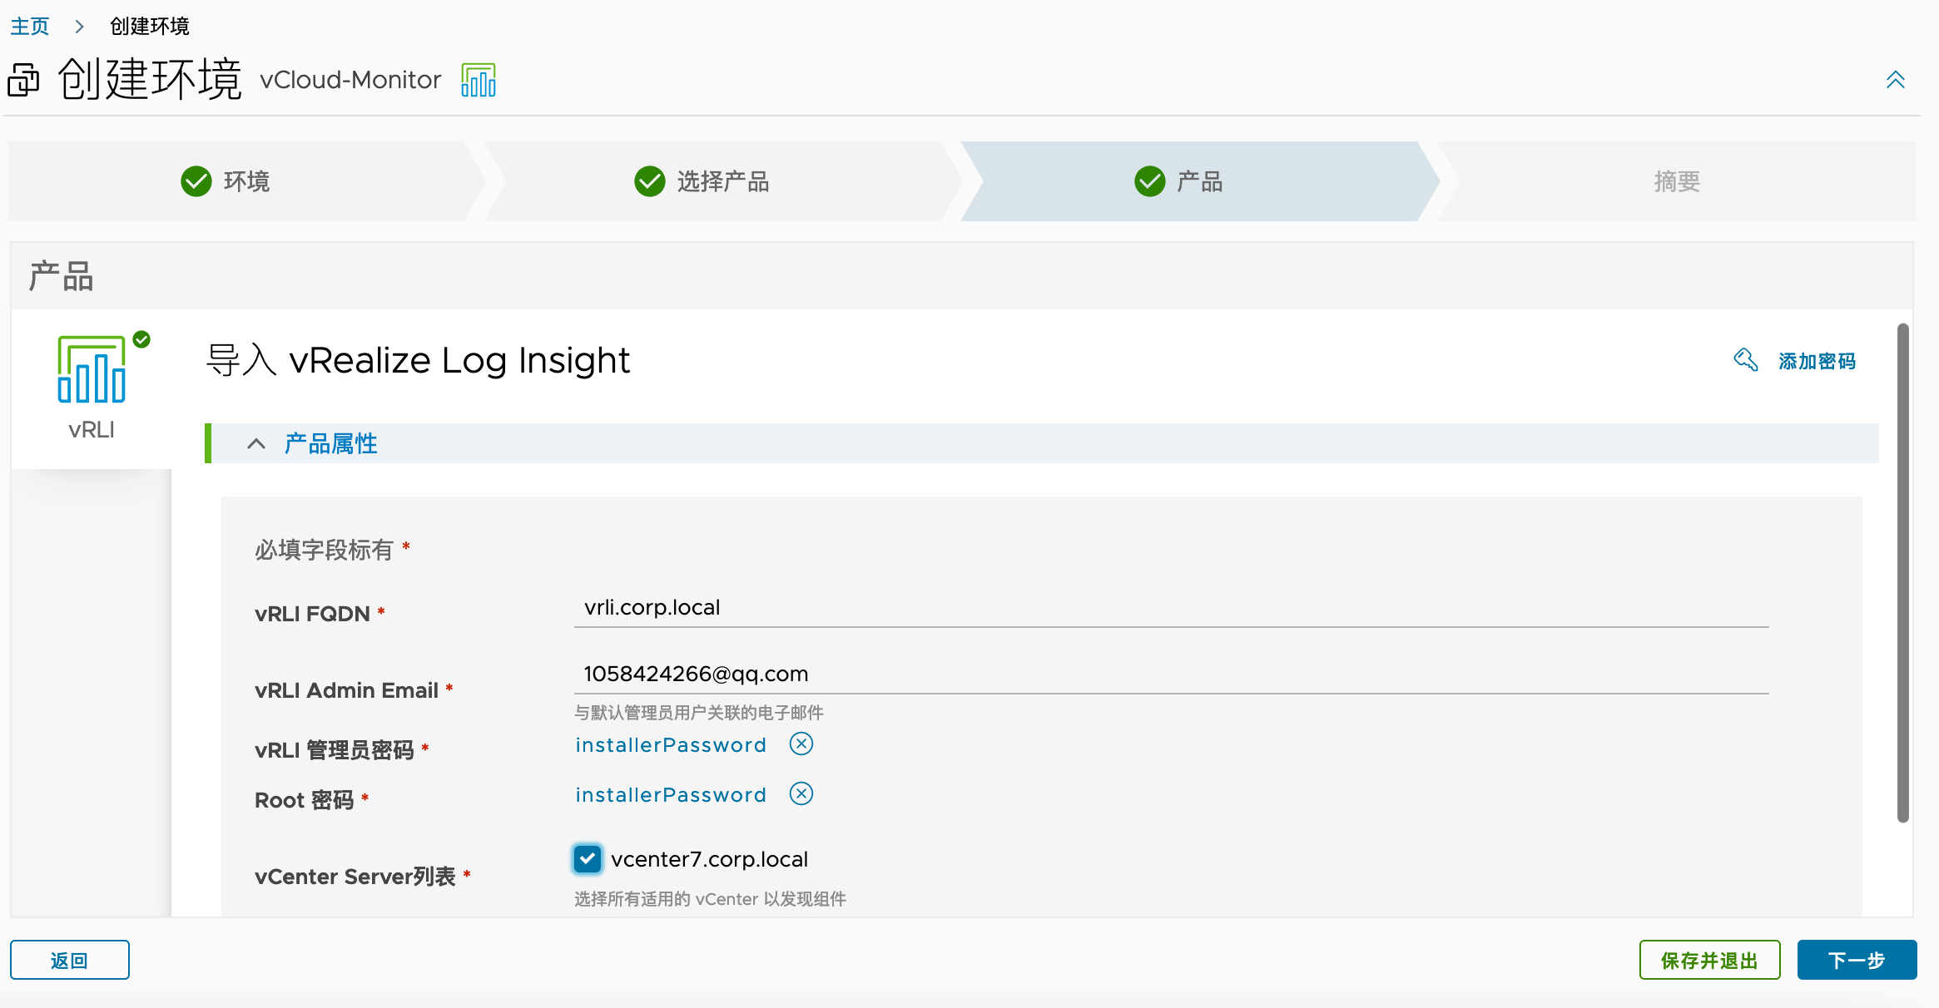Viewport: 1939px width, 1008px height.
Task: Click the 保存并退出 button
Action: pyautogui.click(x=1709, y=961)
